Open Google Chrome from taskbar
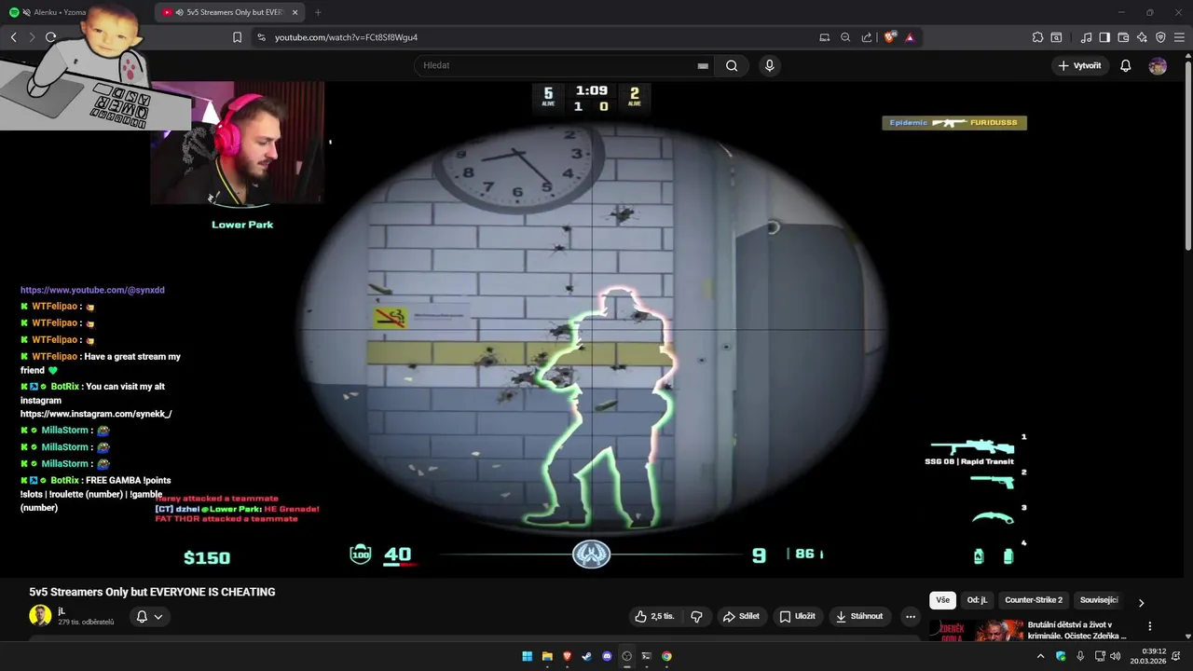1193x671 pixels. click(666, 656)
